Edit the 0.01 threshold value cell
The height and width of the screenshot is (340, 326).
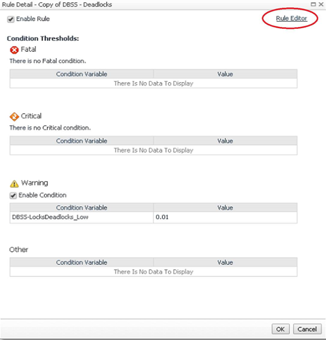(225, 217)
